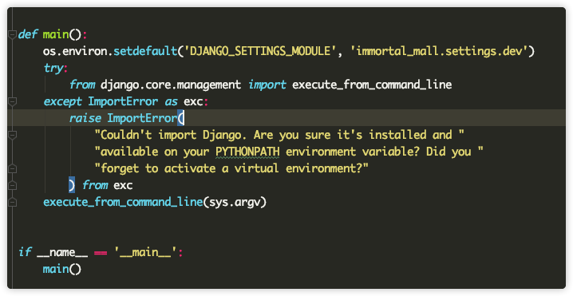Place cursor on highlighted opening parenthesis after ImportError
This screenshot has width=573, height=296.
point(181,118)
